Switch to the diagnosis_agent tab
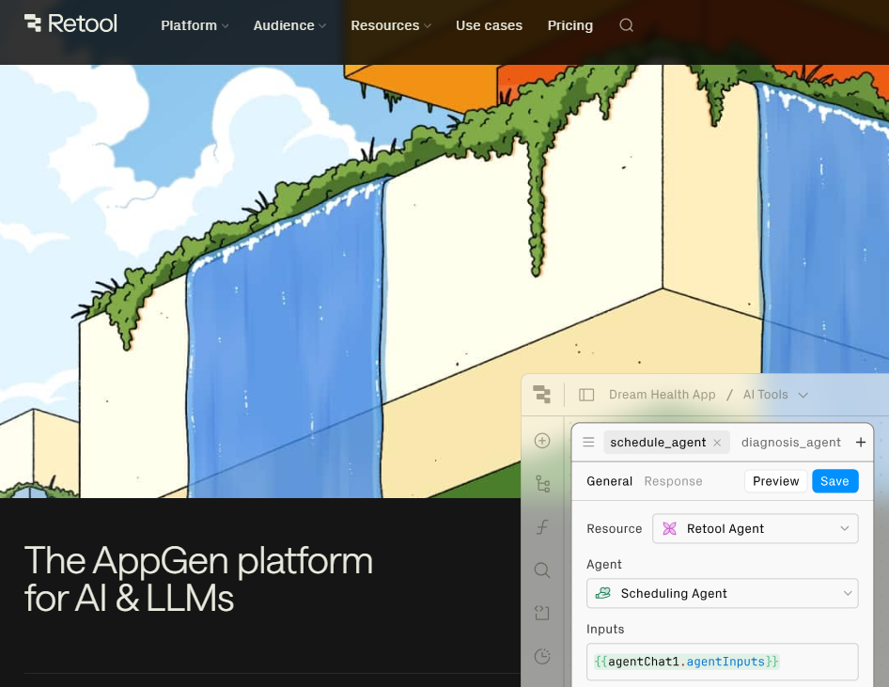889x687 pixels. point(790,443)
